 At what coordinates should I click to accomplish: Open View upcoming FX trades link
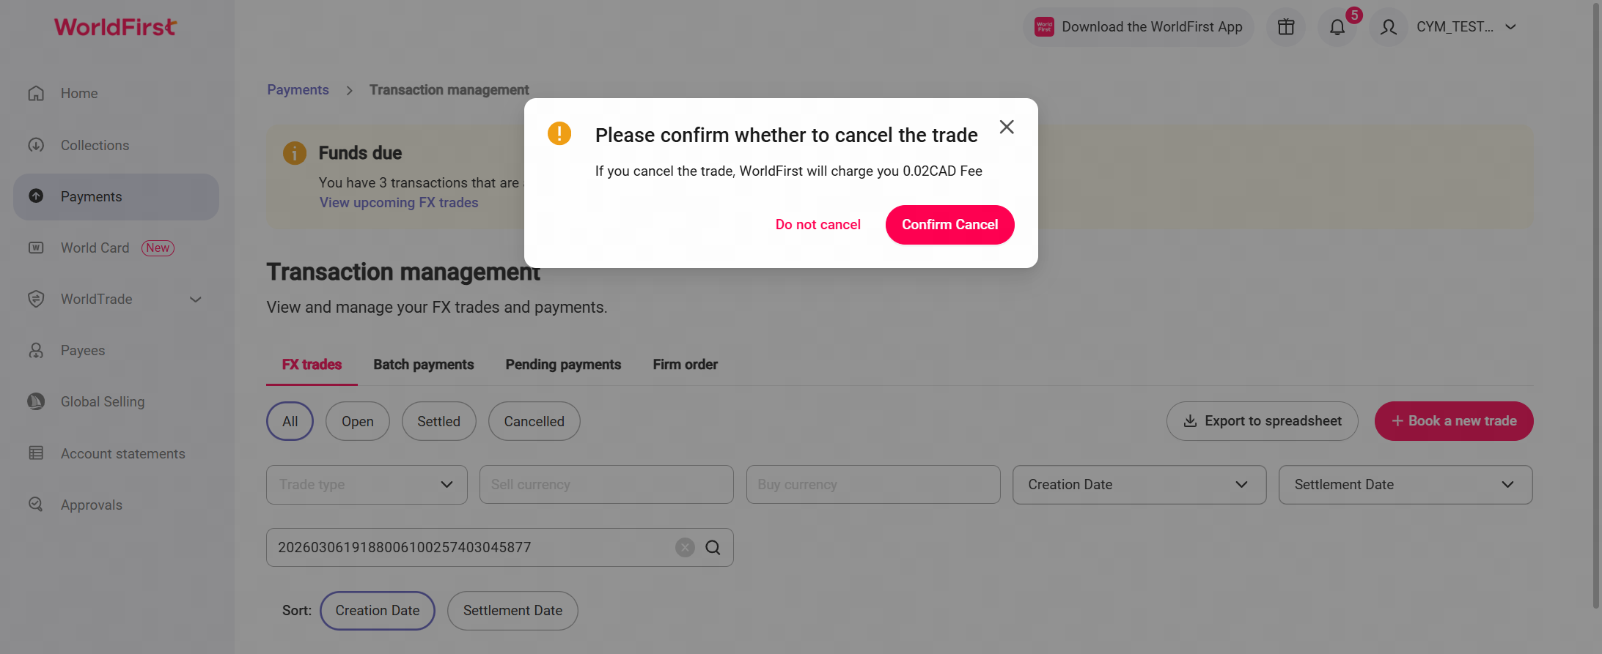399,203
